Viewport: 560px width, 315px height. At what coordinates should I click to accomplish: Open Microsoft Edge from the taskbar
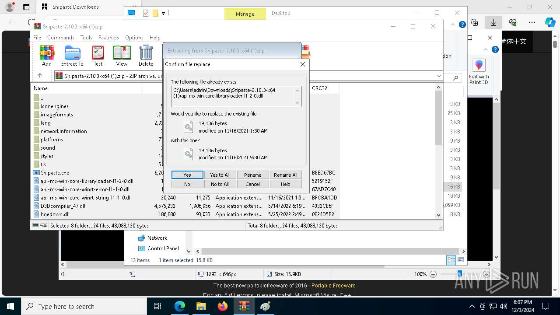pyautogui.click(x=180, y=306)
